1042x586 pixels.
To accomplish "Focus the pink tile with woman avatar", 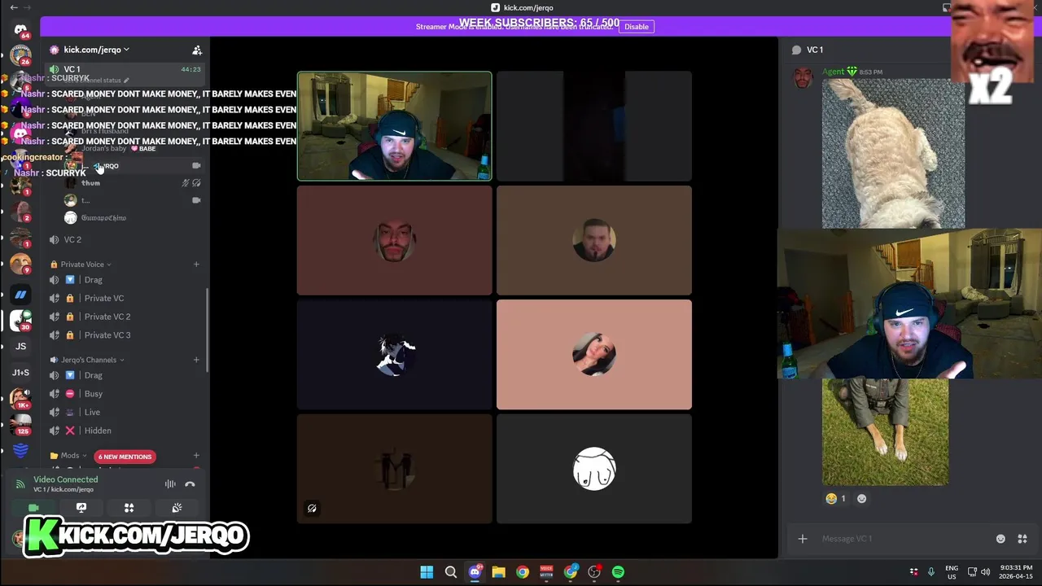I will [x=594, y=354].
